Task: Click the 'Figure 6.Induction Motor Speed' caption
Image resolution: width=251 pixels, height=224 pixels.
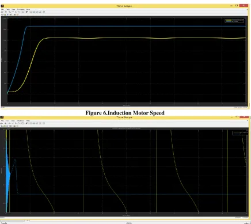Action: 125,113
